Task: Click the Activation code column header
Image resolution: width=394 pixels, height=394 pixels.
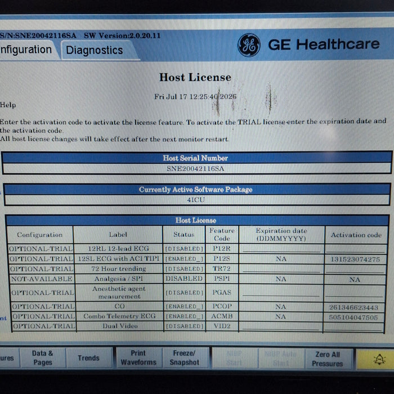Action: tap(356, 235)
